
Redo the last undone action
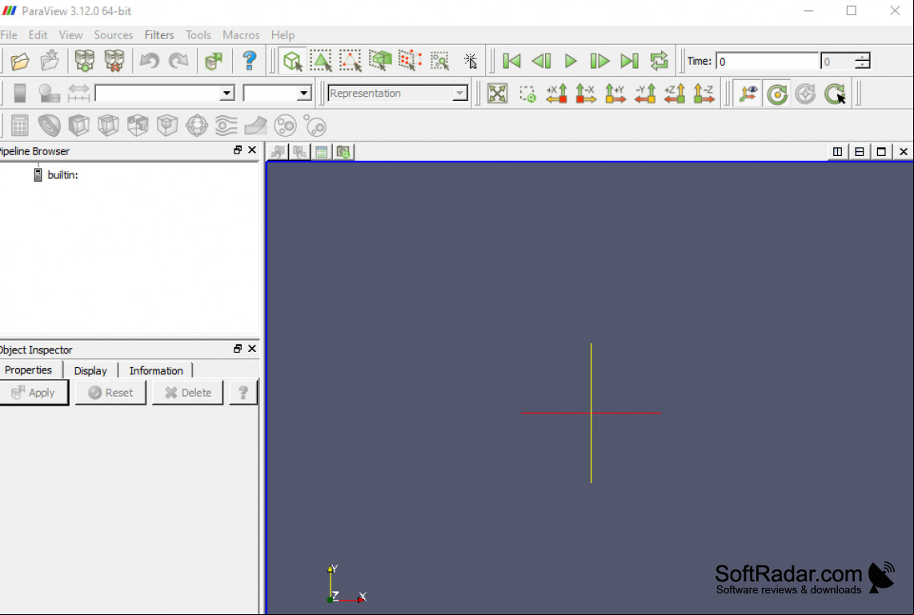[x=179, y=61]
